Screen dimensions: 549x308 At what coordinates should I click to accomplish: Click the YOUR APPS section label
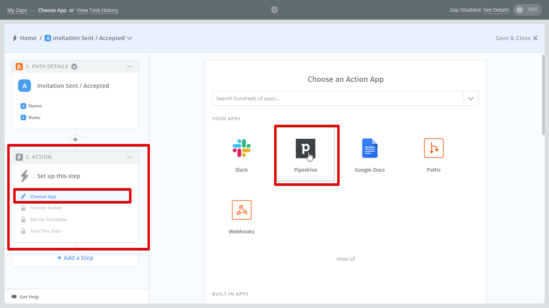(226, 119)
